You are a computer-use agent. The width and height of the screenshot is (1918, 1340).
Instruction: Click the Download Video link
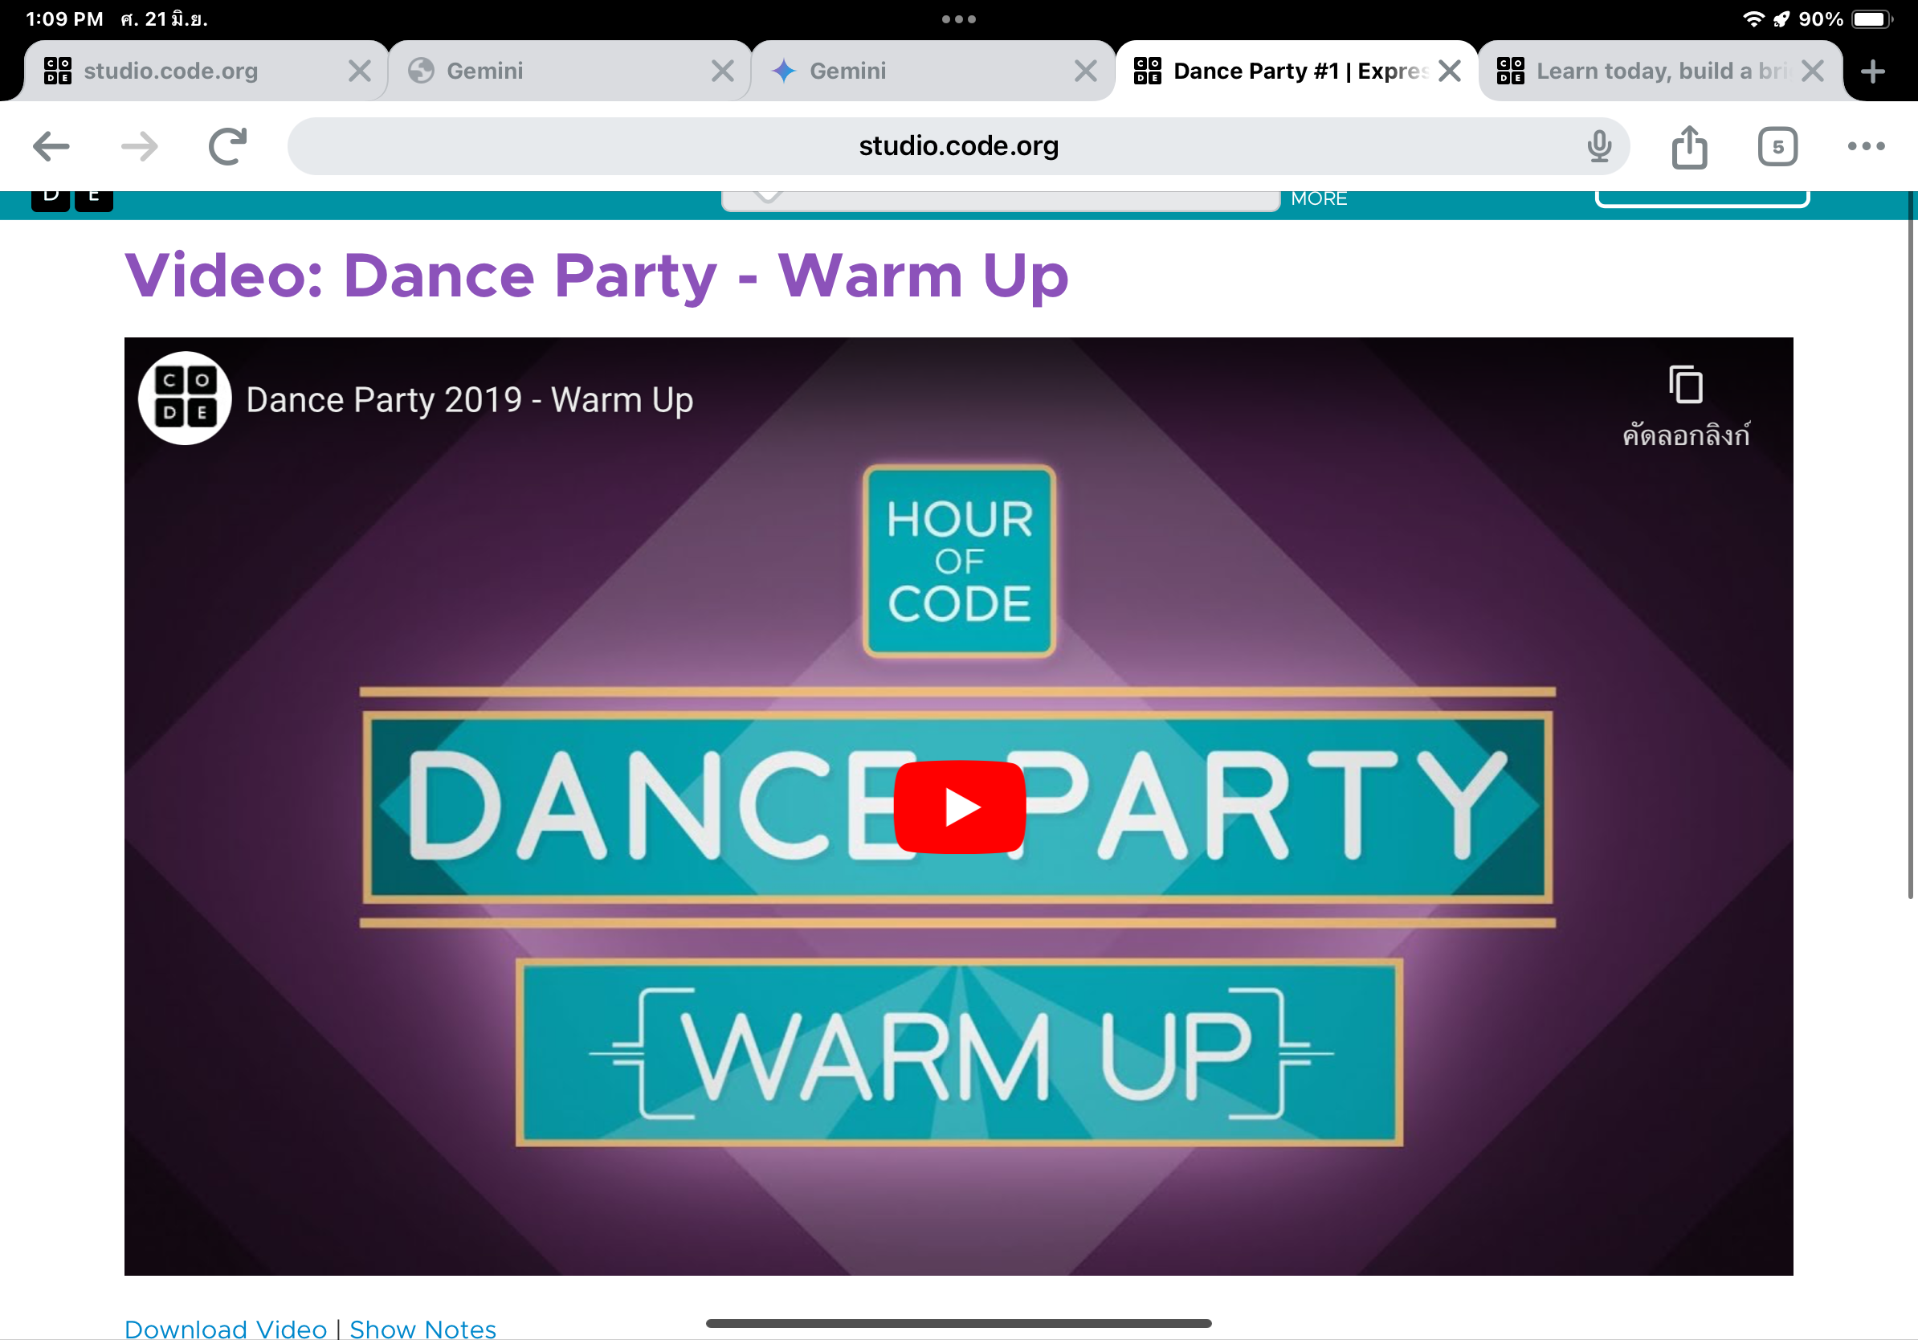[226, 1328]
